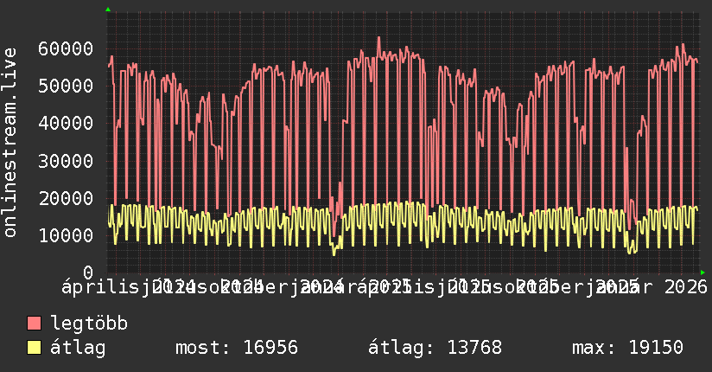
Task: Click the red legtöbb legend swatch
Action: (35, 324)
